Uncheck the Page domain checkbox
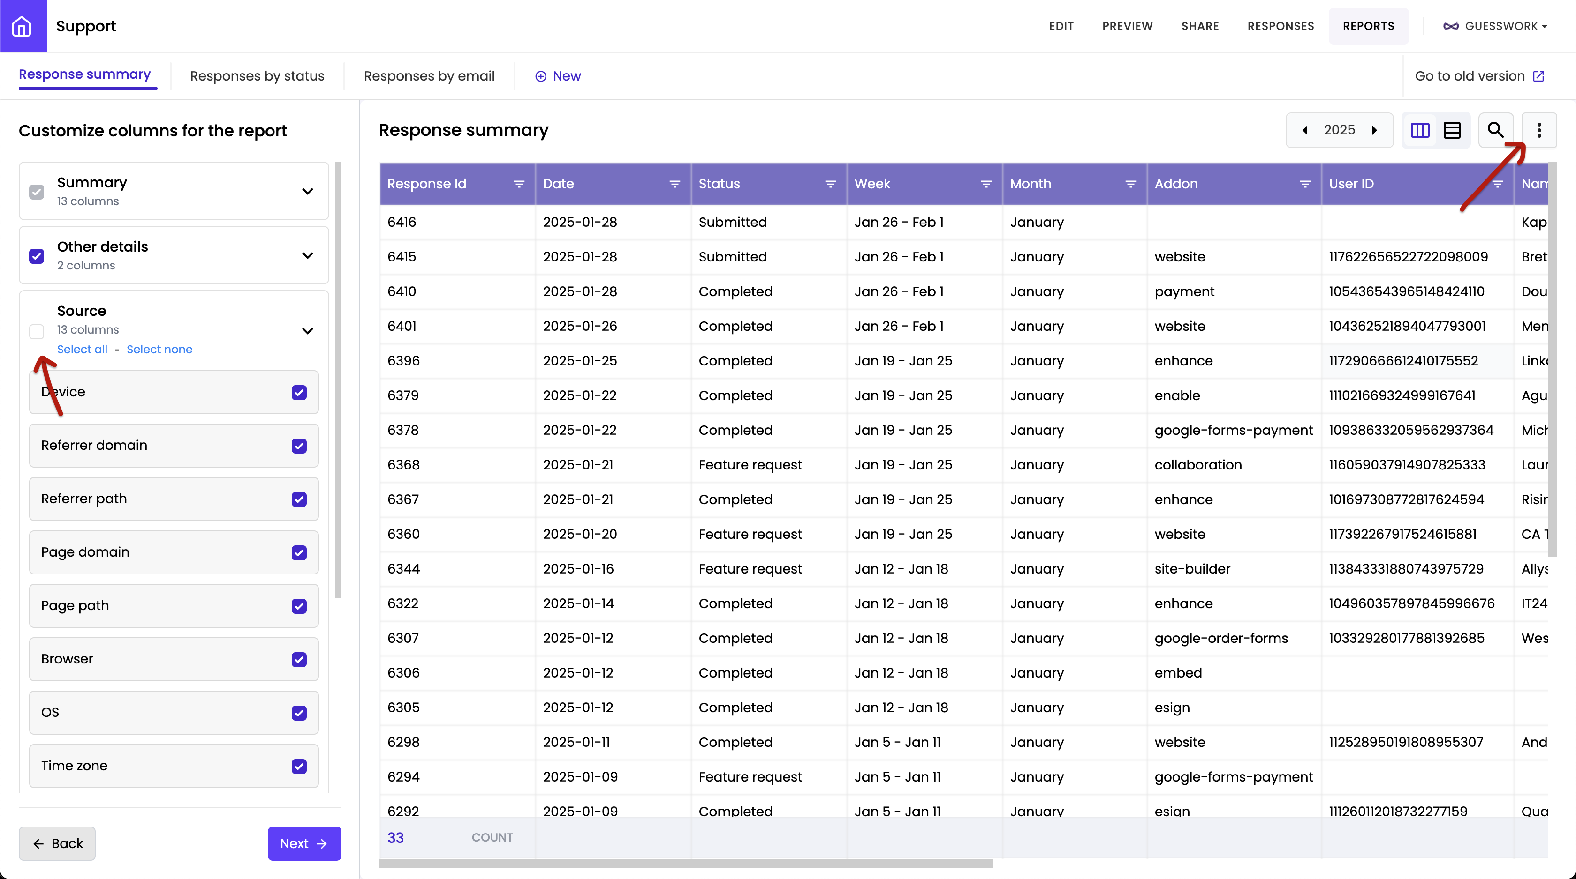Image resolution: width=1576 pixels, height=879 pixels. tap(299, 552)
